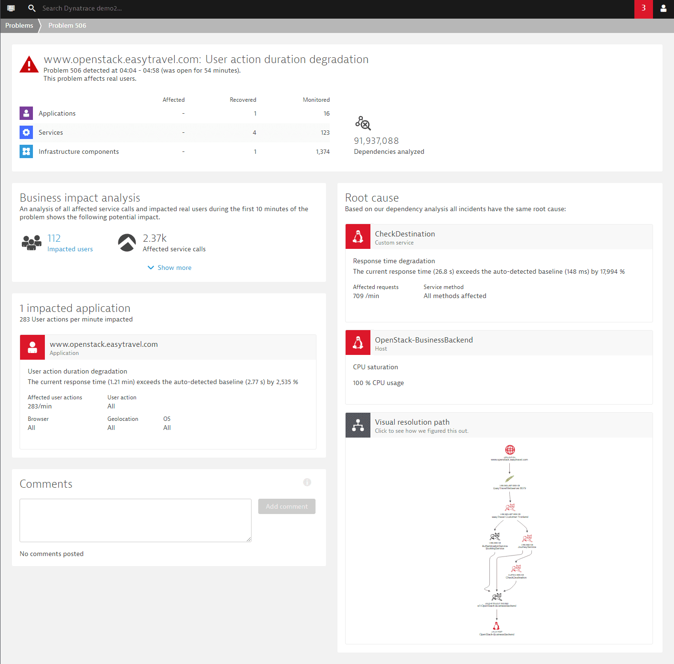Click the Response time degradation label
This screenshot has width=674, height=664.
click(x=394, y=261)
